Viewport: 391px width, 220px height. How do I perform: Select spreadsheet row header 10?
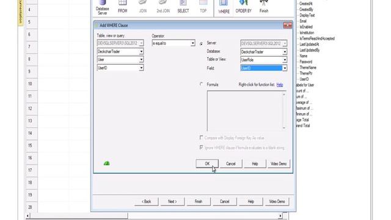coord(32,84)
